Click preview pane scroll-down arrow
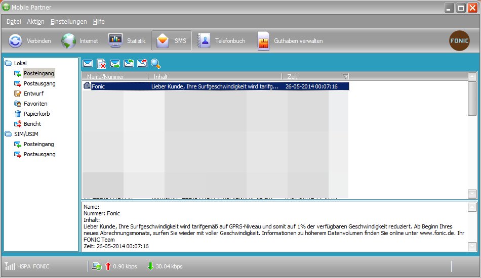 click(472, 247)
